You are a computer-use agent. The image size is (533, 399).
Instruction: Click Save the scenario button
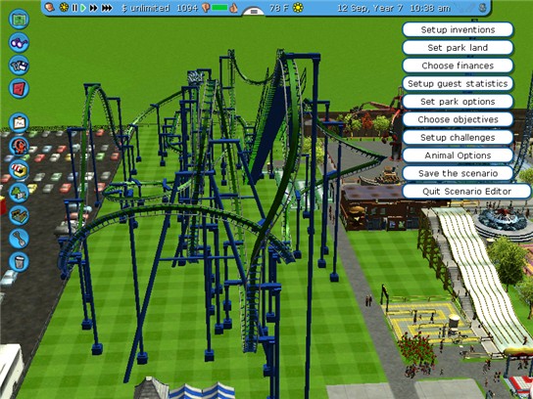tap(458, 173)
